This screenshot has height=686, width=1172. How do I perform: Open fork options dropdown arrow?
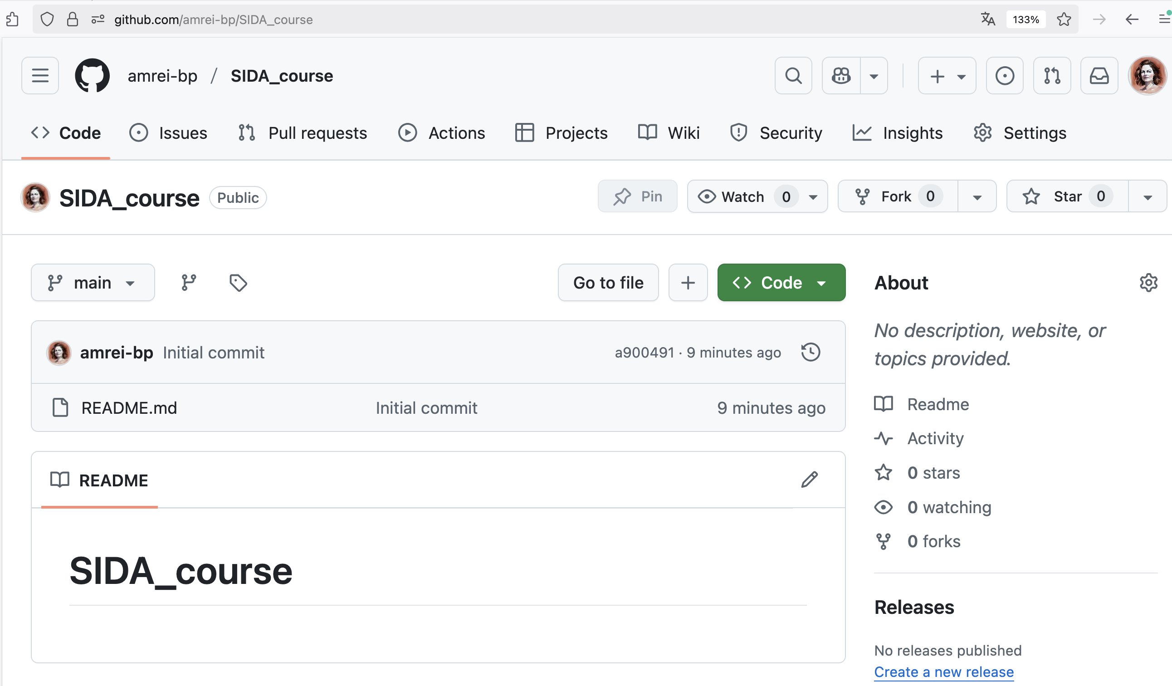click(977, 196)
